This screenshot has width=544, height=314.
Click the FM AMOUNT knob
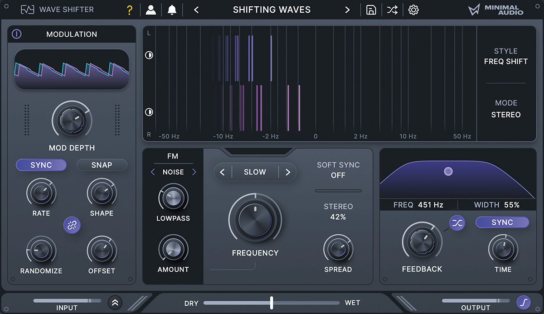coord(173,249)
